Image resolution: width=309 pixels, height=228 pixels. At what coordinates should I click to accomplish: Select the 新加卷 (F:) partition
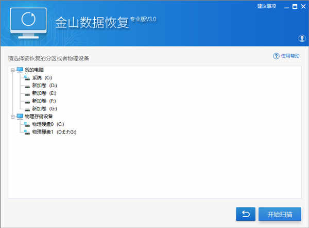44,101
